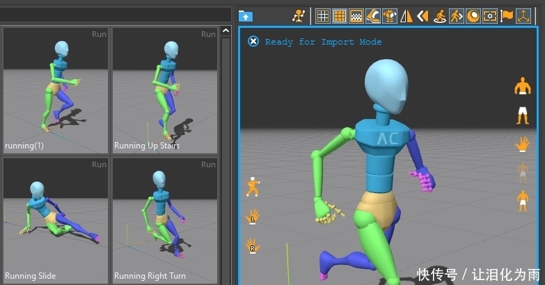545x285 pixels.
Task: Toggle the walking figure with arrow icon
Action: [457, 16]
